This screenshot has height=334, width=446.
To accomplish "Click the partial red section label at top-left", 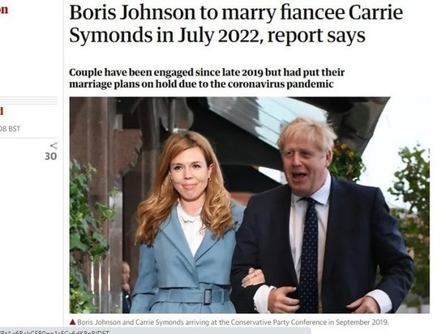I will point(4,10).
